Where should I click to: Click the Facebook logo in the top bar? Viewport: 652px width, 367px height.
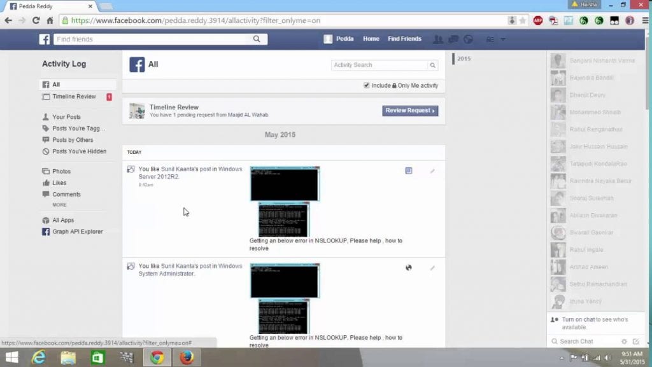pos(45,39)
